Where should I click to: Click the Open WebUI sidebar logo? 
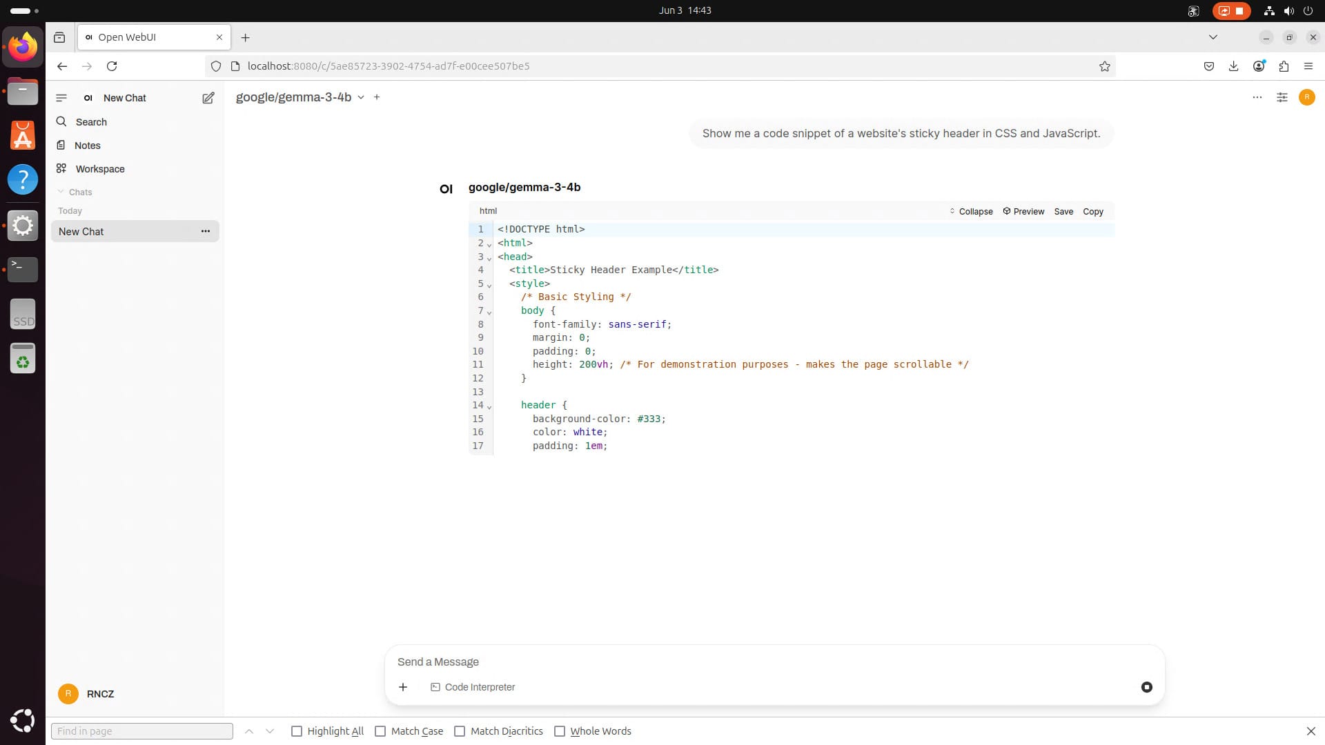click(x=88, y=98)
